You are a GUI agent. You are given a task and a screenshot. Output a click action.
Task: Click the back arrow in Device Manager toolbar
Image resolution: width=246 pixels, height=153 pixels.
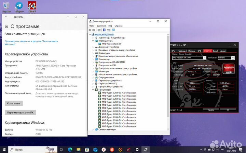(x=90, y=30)
